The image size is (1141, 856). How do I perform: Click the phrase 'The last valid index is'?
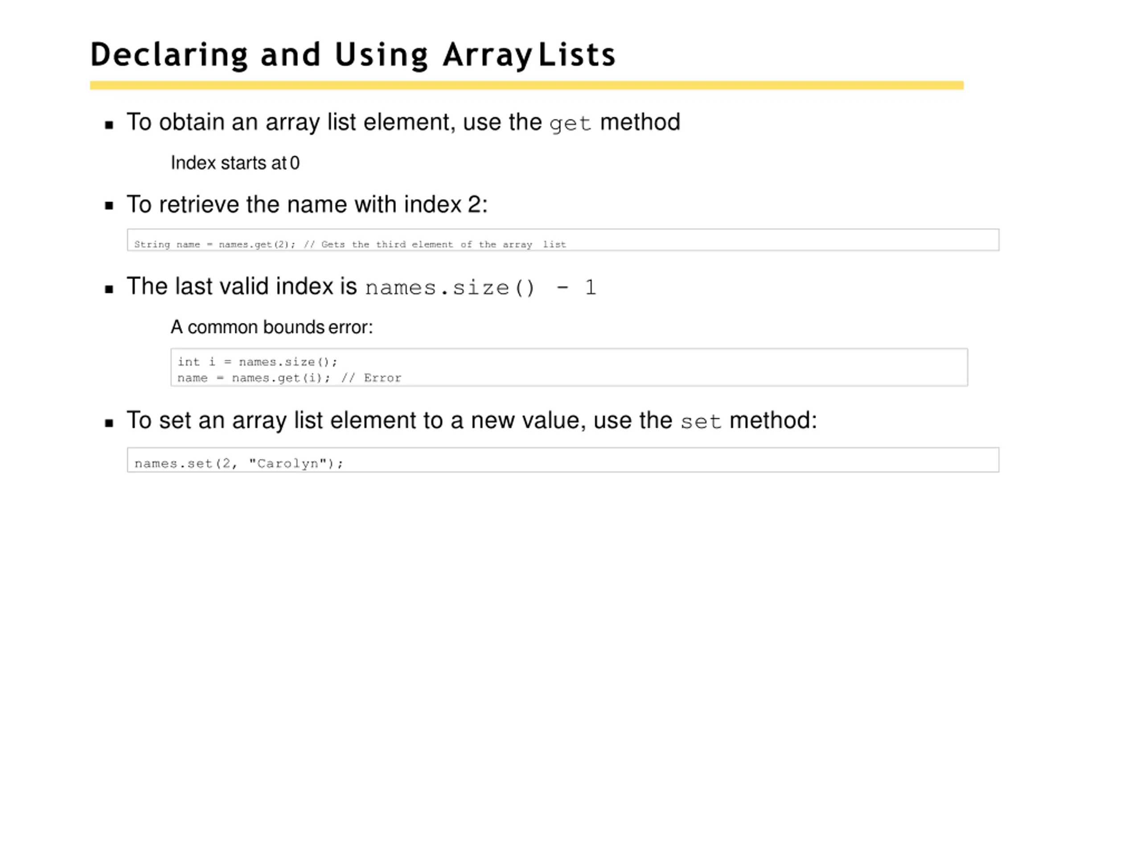[x=242, y=286]
